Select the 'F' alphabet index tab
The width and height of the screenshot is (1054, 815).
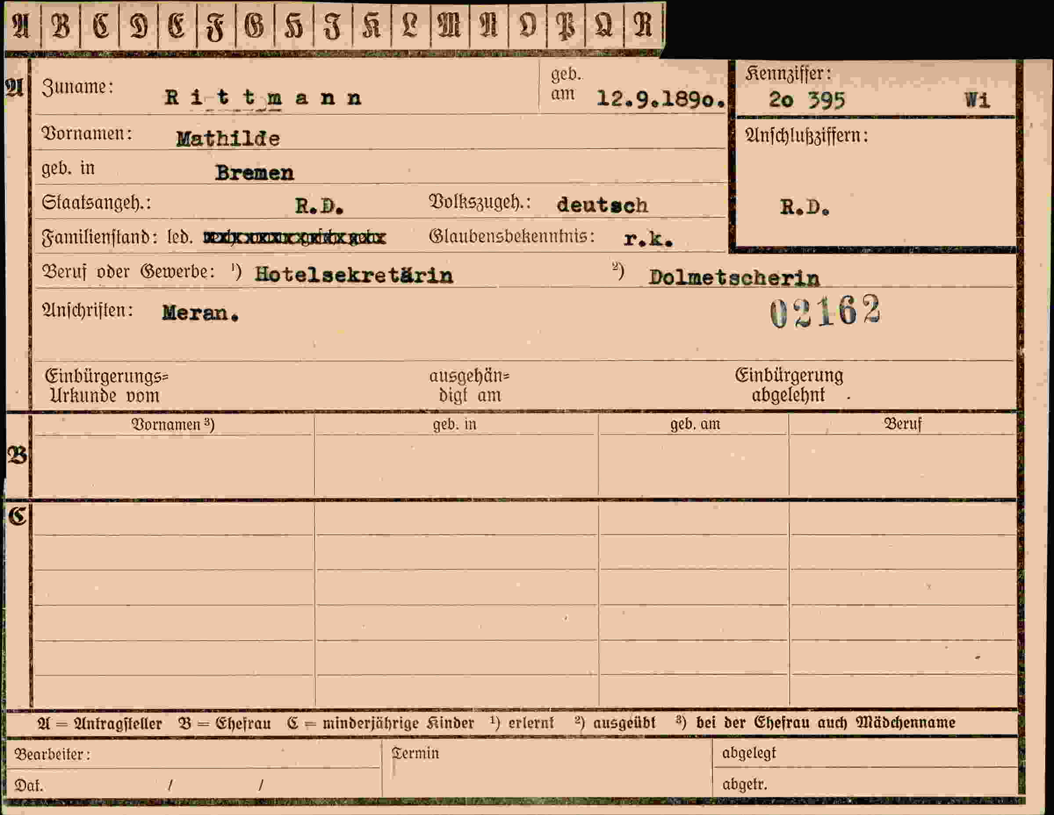(216, 25)
